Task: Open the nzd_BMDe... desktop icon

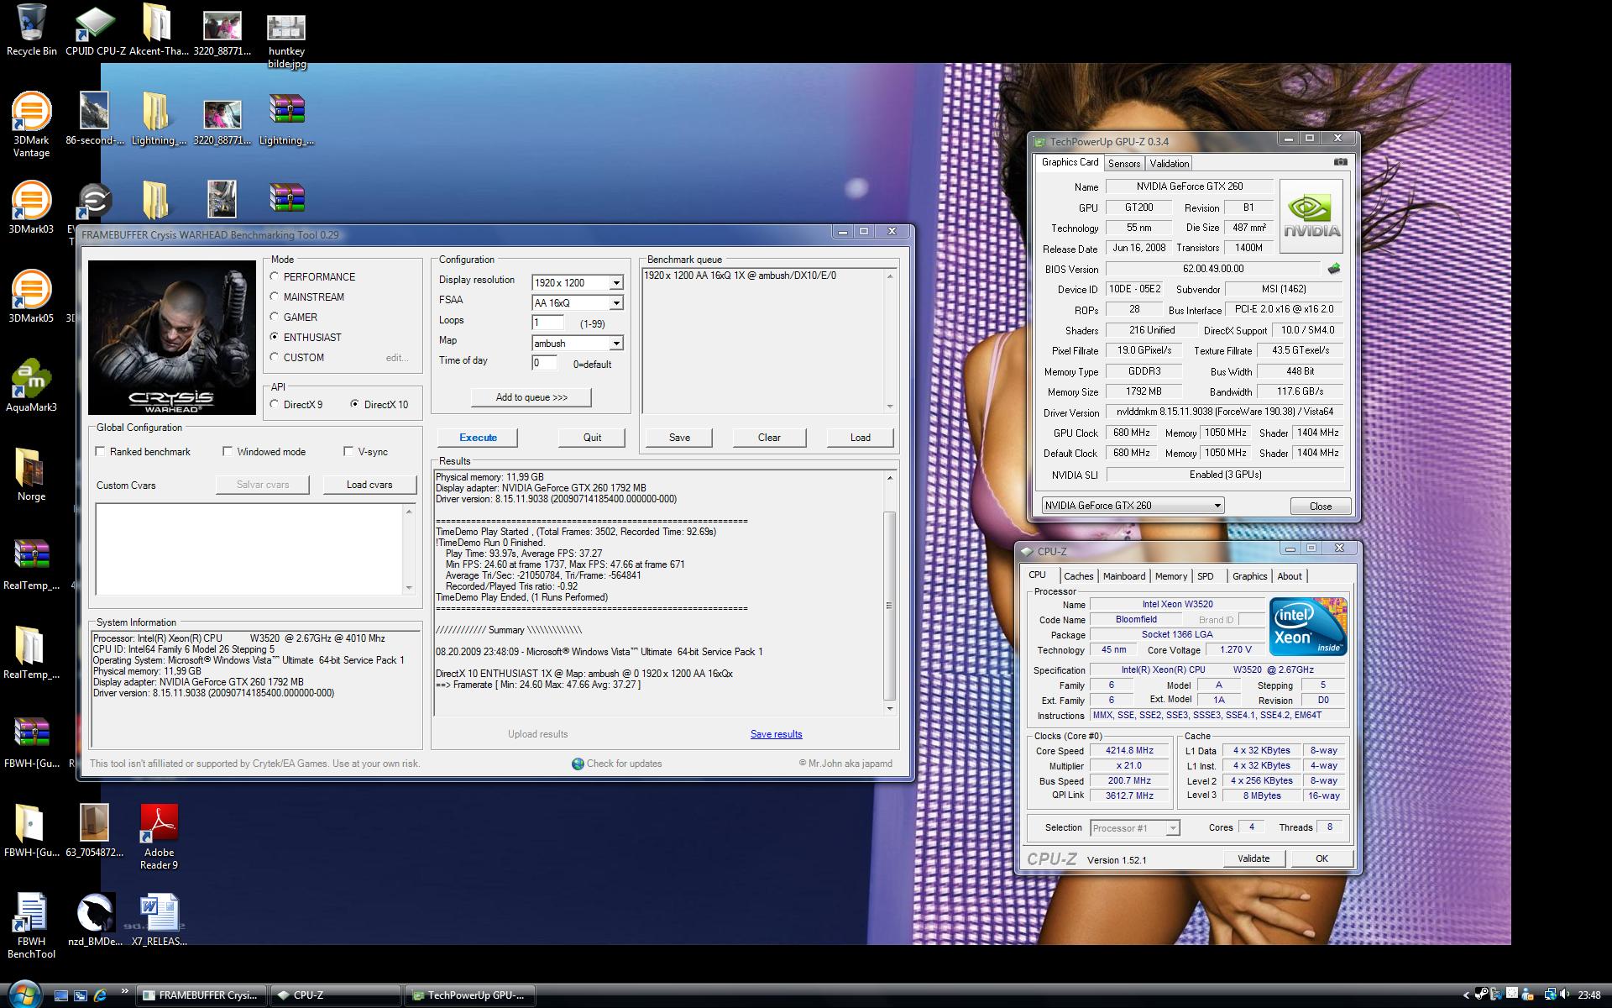Action: (95, 920)
